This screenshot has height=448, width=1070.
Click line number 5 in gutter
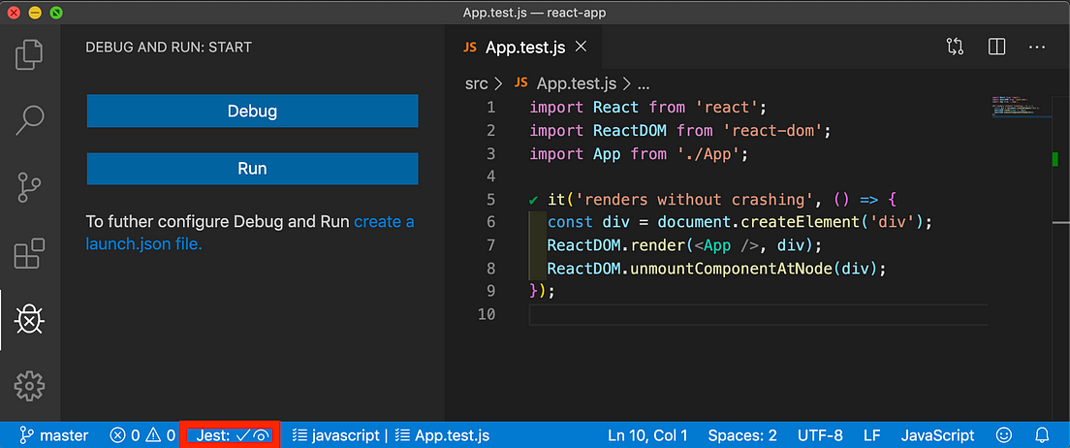491,200
